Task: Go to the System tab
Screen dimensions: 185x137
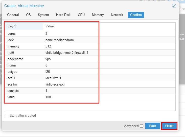Action: (43, 15)
